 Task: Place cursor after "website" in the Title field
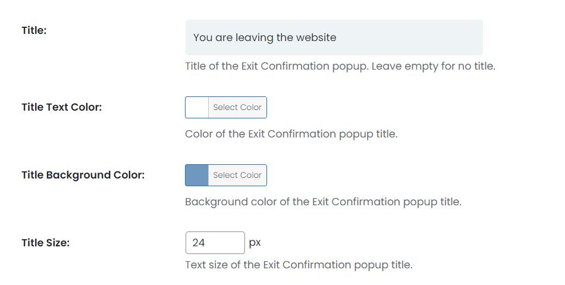(x=337, y=37)
